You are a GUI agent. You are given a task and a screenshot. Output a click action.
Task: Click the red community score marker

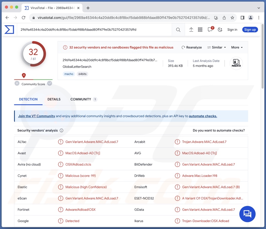24,75
